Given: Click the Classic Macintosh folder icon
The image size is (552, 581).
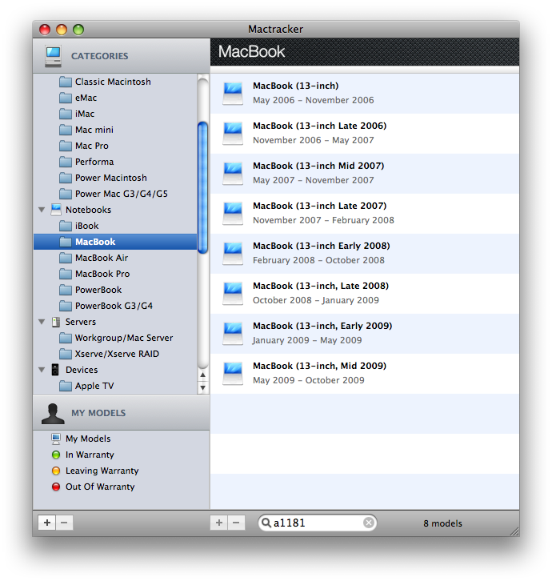Looking at the screenshot, I should click(x=66, y=82).
